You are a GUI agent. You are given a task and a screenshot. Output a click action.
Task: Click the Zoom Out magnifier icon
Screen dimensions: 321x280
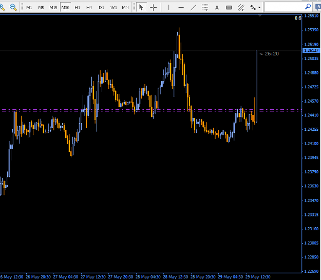coord(13,8)
